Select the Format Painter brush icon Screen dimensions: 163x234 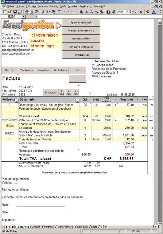coord(59,12)
